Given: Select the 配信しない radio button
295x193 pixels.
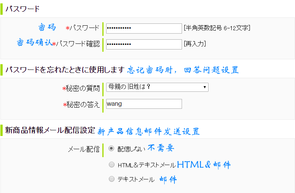Looking at the screenshot, I should (x=111, y=148).
